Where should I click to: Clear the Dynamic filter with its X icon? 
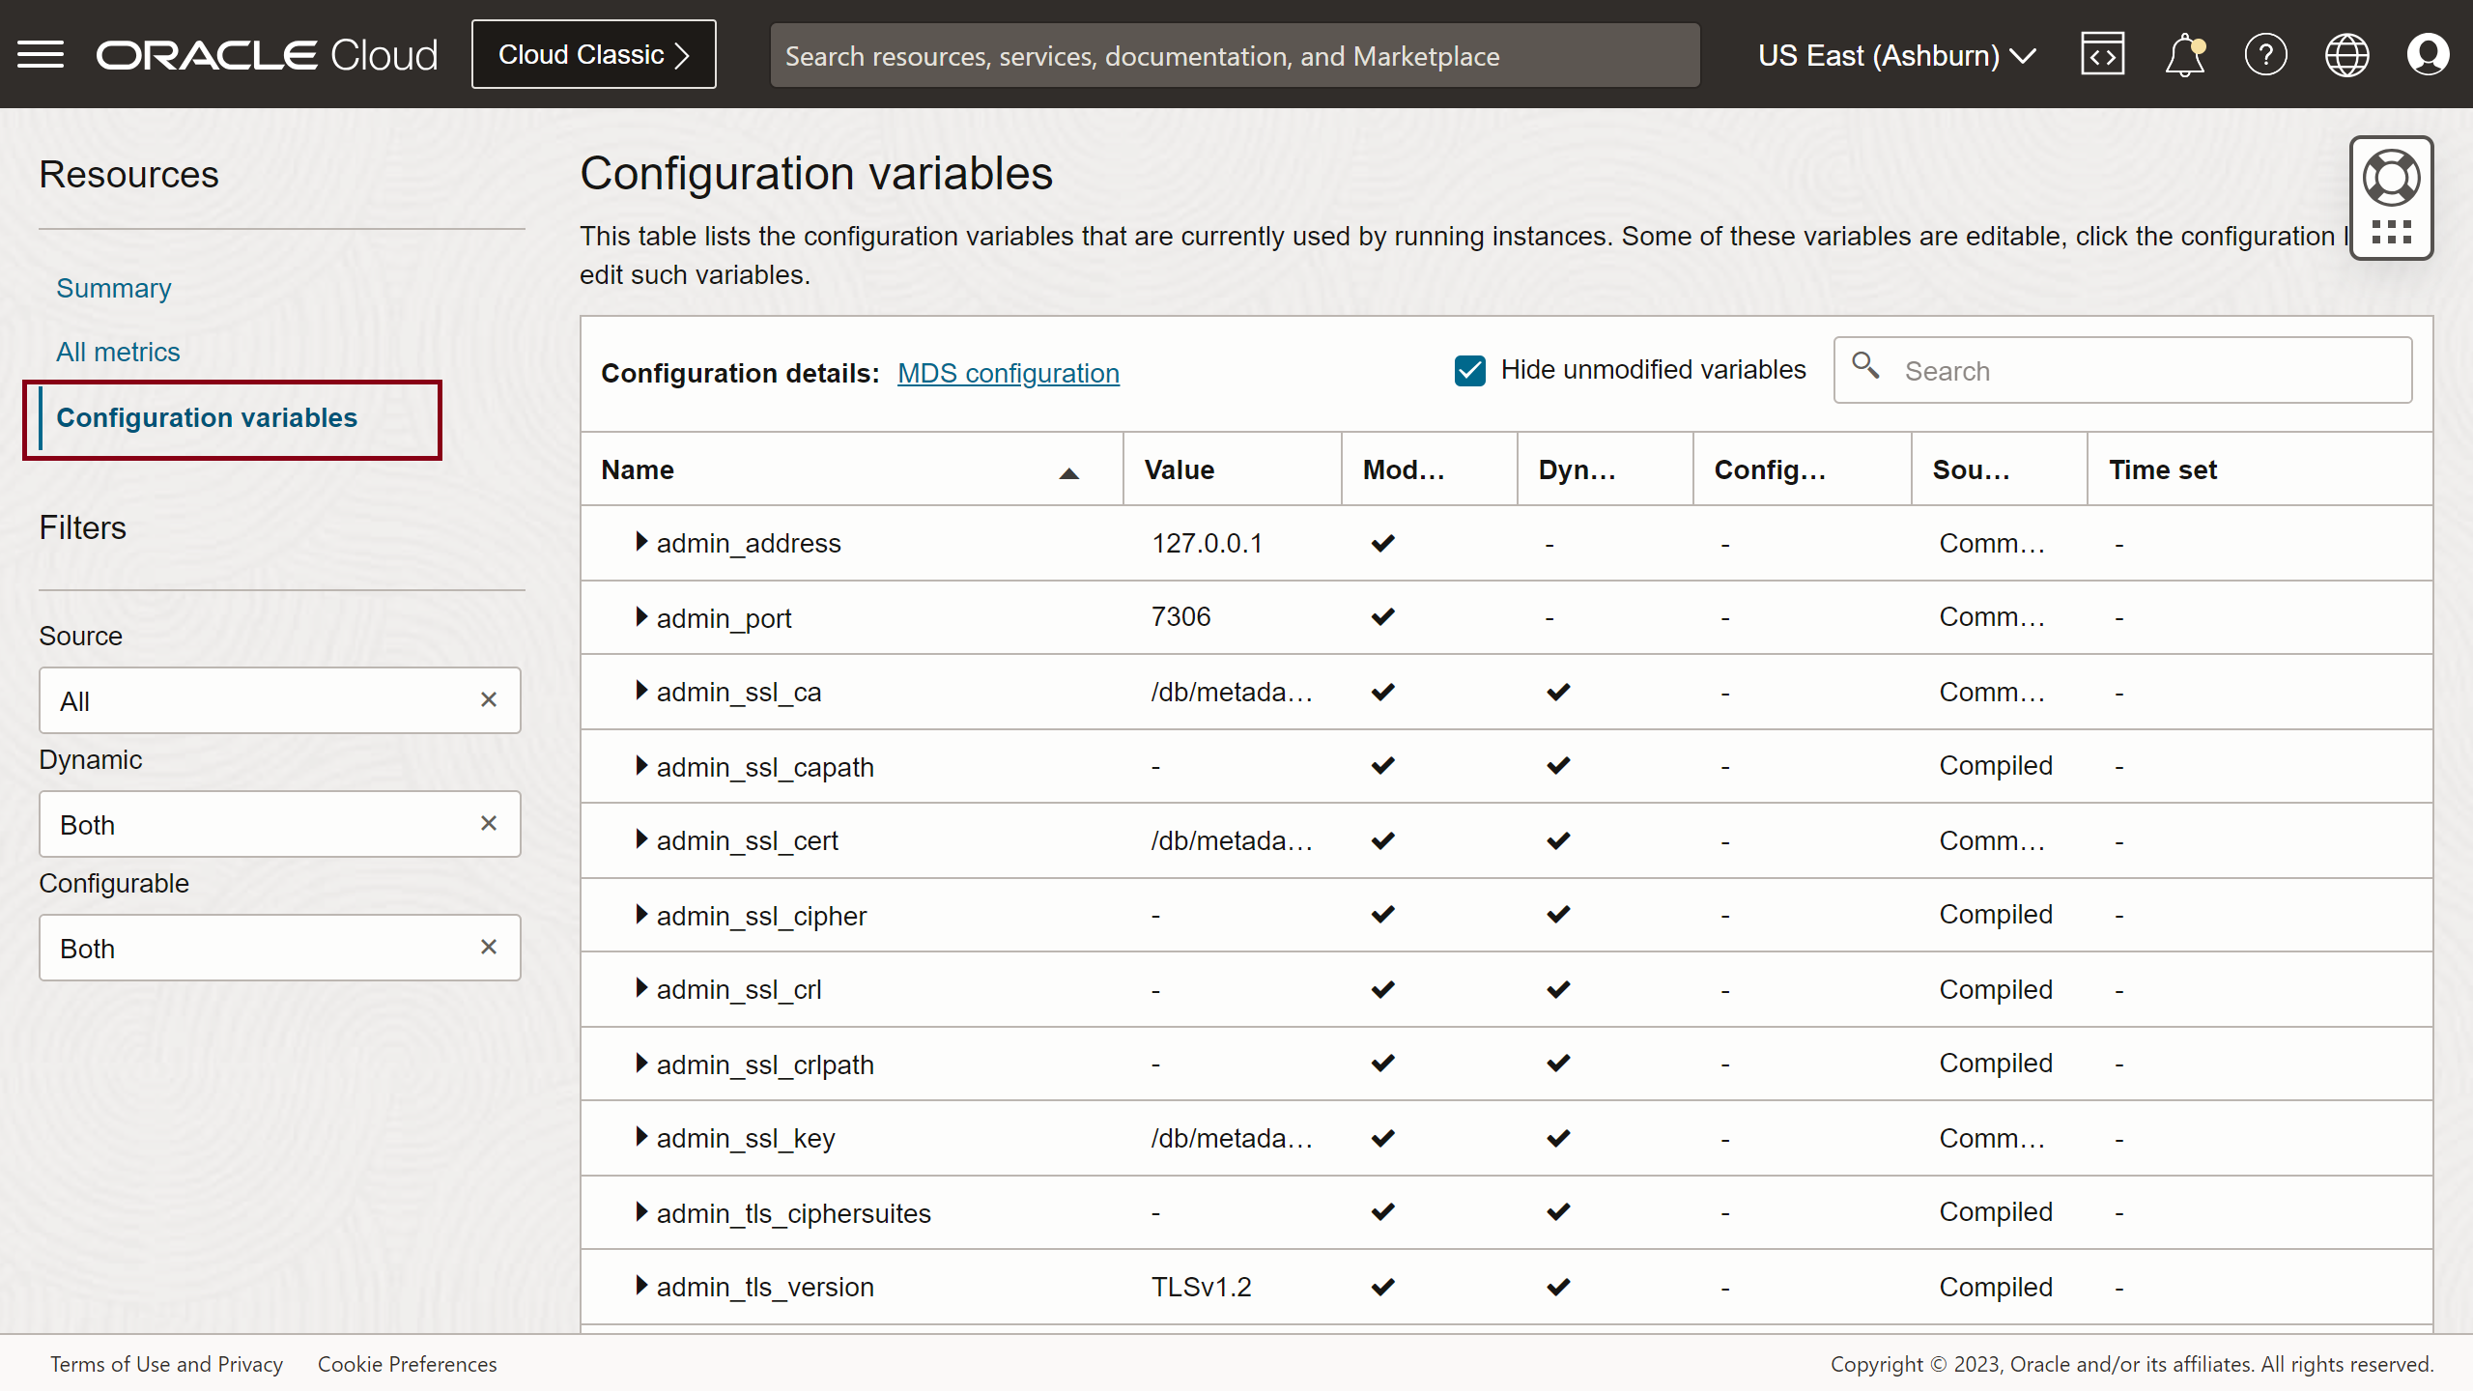point(489,823)
